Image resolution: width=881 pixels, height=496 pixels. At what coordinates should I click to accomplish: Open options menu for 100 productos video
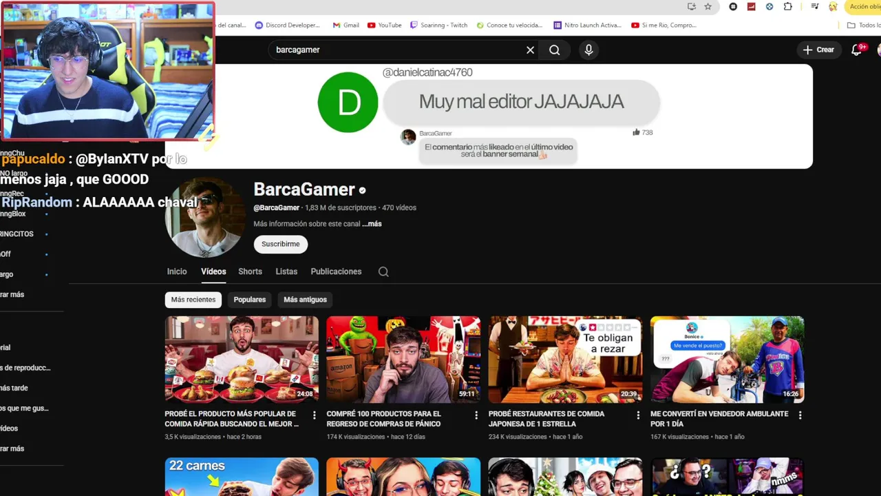tap(476, 415)
